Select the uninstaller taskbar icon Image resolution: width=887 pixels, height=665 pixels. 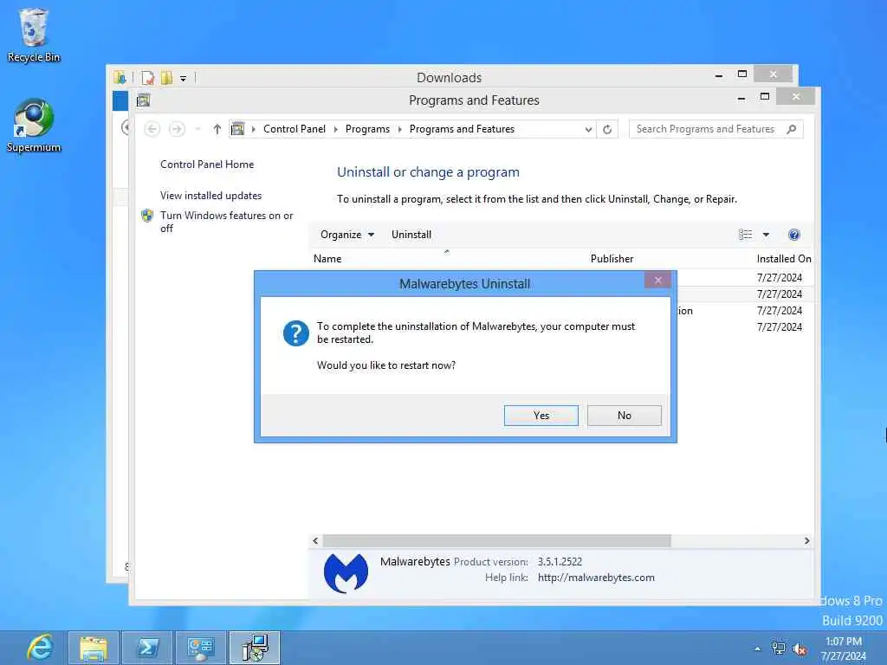pyautogui.click(x=255, y=648)
